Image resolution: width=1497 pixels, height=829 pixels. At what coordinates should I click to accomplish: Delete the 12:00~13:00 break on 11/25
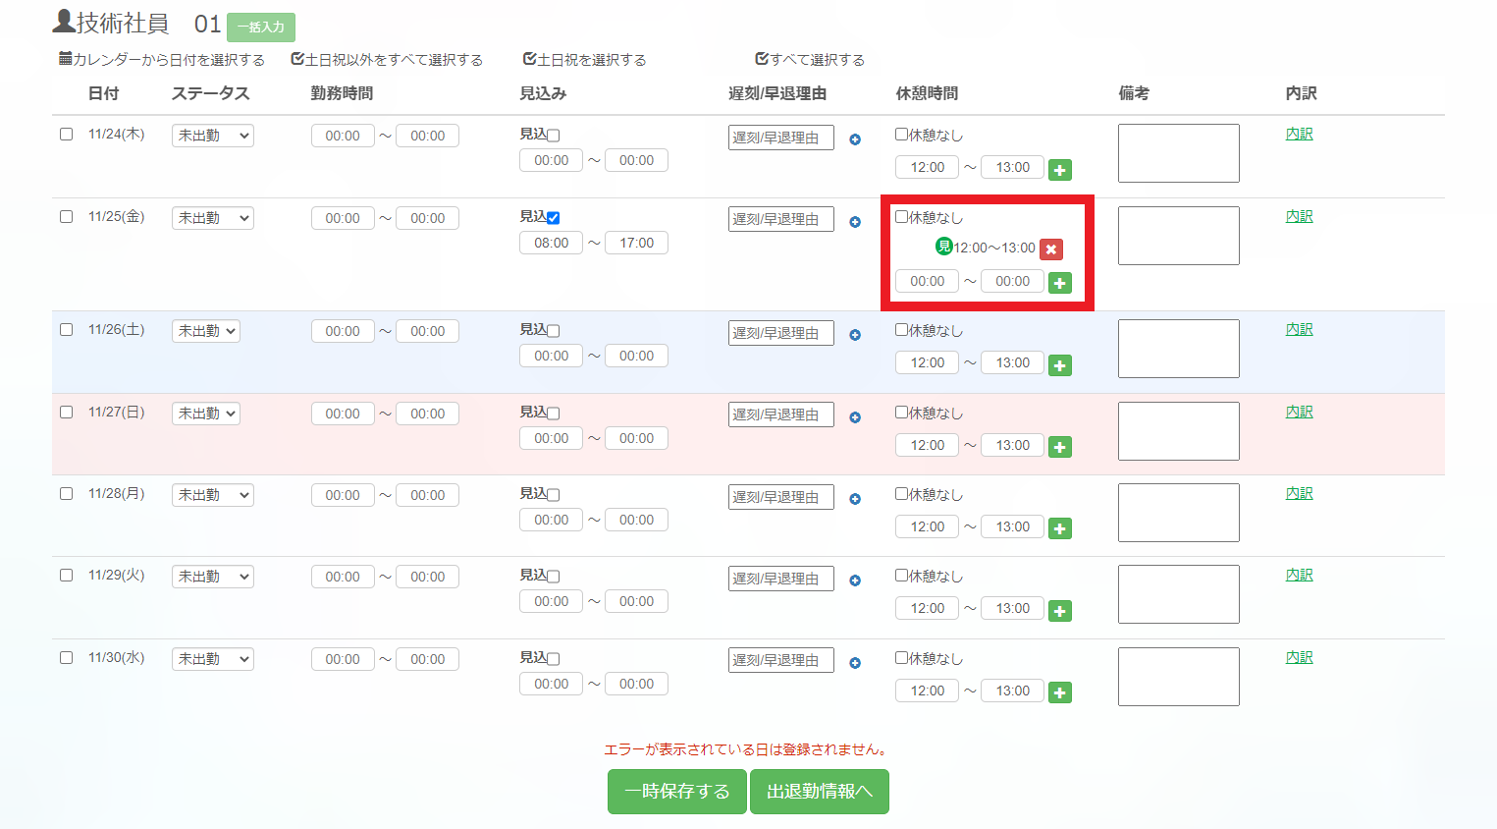pos(1050,249)
